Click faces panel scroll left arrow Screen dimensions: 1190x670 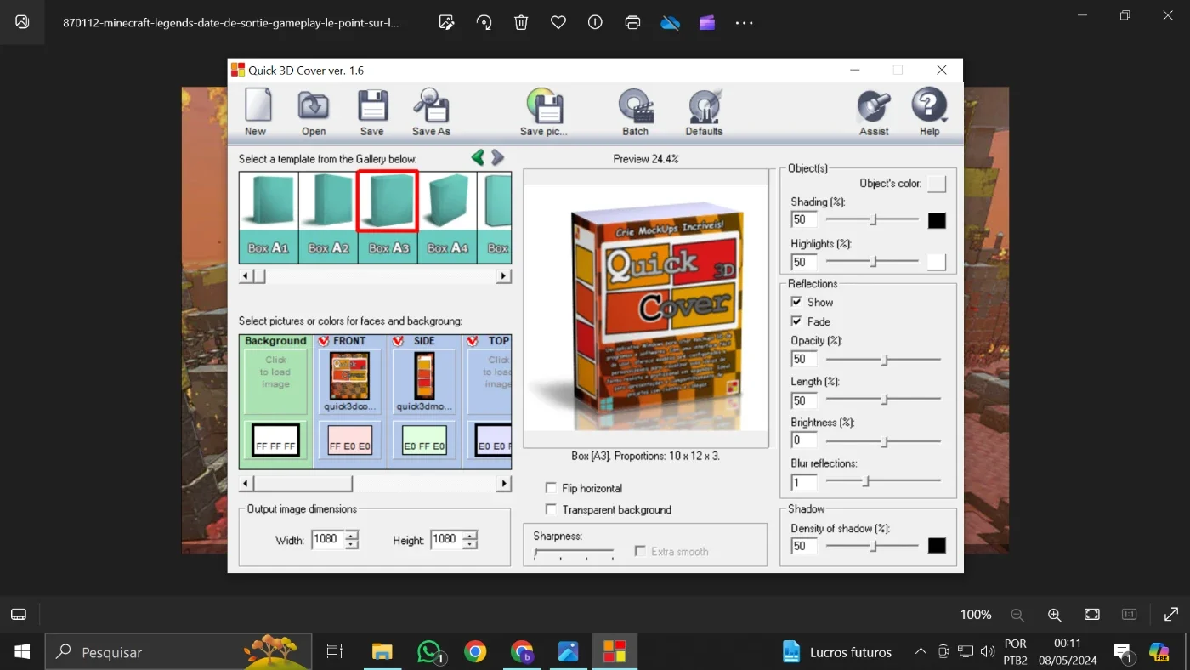click(x=246, y=483)
